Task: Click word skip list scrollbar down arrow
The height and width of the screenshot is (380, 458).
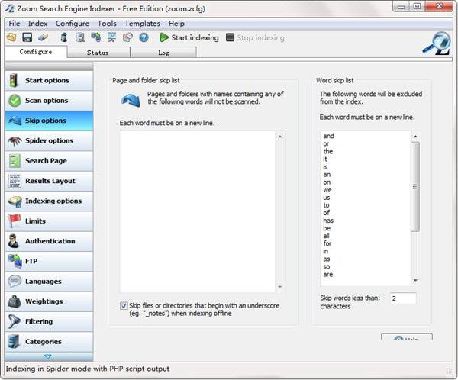Action: (x=415, y=281)
